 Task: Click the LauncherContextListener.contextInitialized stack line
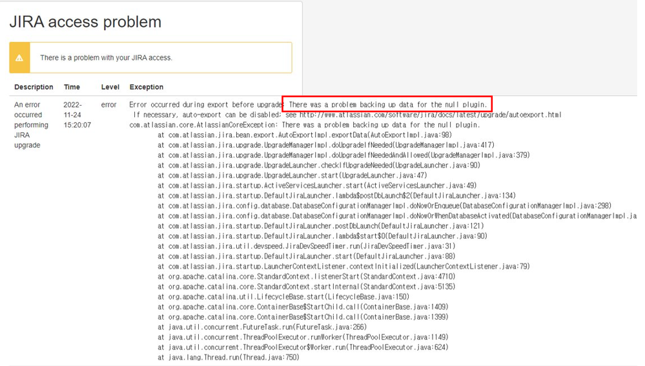point(344,266)
